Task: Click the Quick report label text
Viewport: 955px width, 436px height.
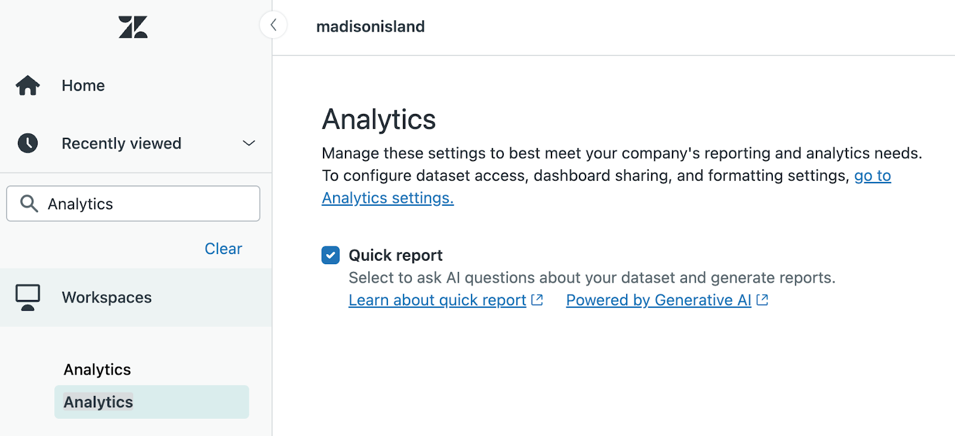Action: point(395,255)
